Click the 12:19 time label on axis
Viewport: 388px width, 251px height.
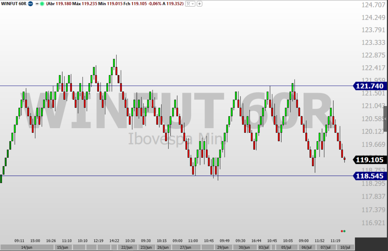point(98,241)
